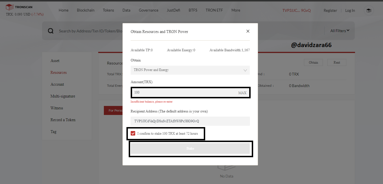Click the No Data label
Screen dimensions: 383x184
pos(227,176)
